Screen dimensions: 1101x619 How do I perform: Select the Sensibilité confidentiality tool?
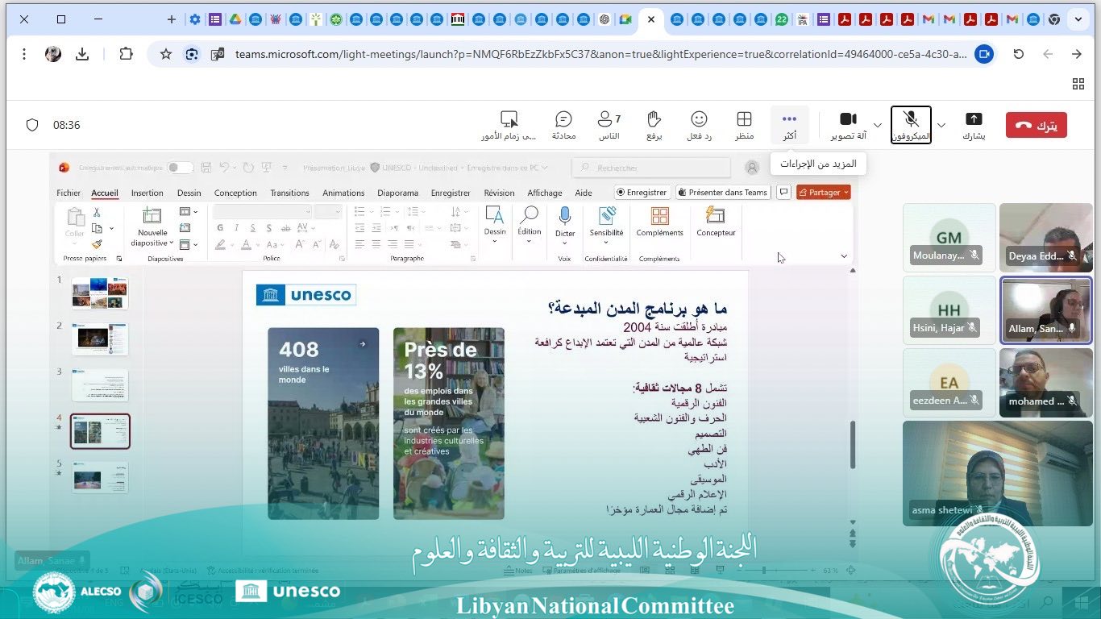605,228
